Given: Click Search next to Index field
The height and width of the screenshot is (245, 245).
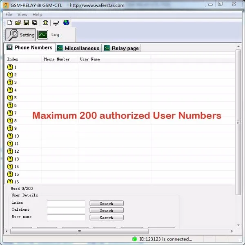Looking at the screenshot, I should click(107, 203).
